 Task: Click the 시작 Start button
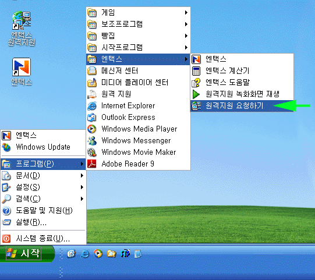[x=27, y=253]
